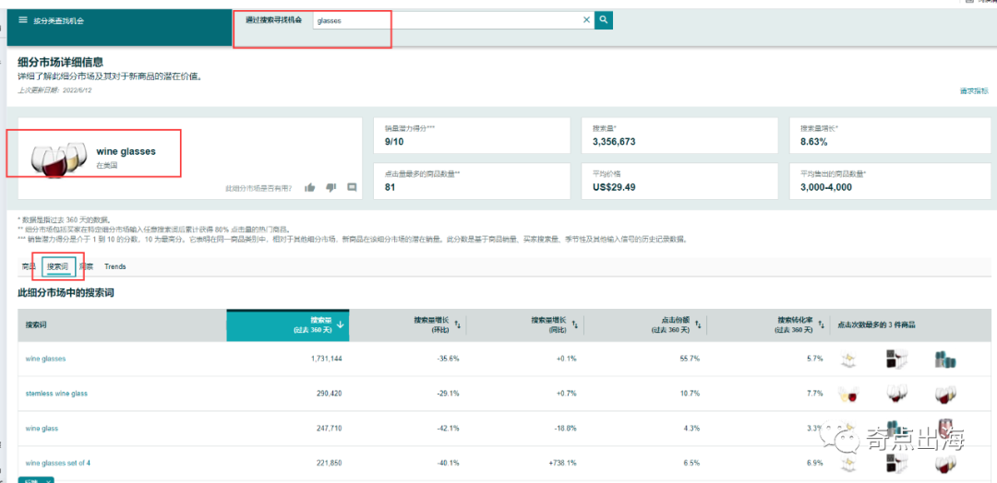Switch to the 洞察 tab
The image size is (997, 483).
coord(87,266)
